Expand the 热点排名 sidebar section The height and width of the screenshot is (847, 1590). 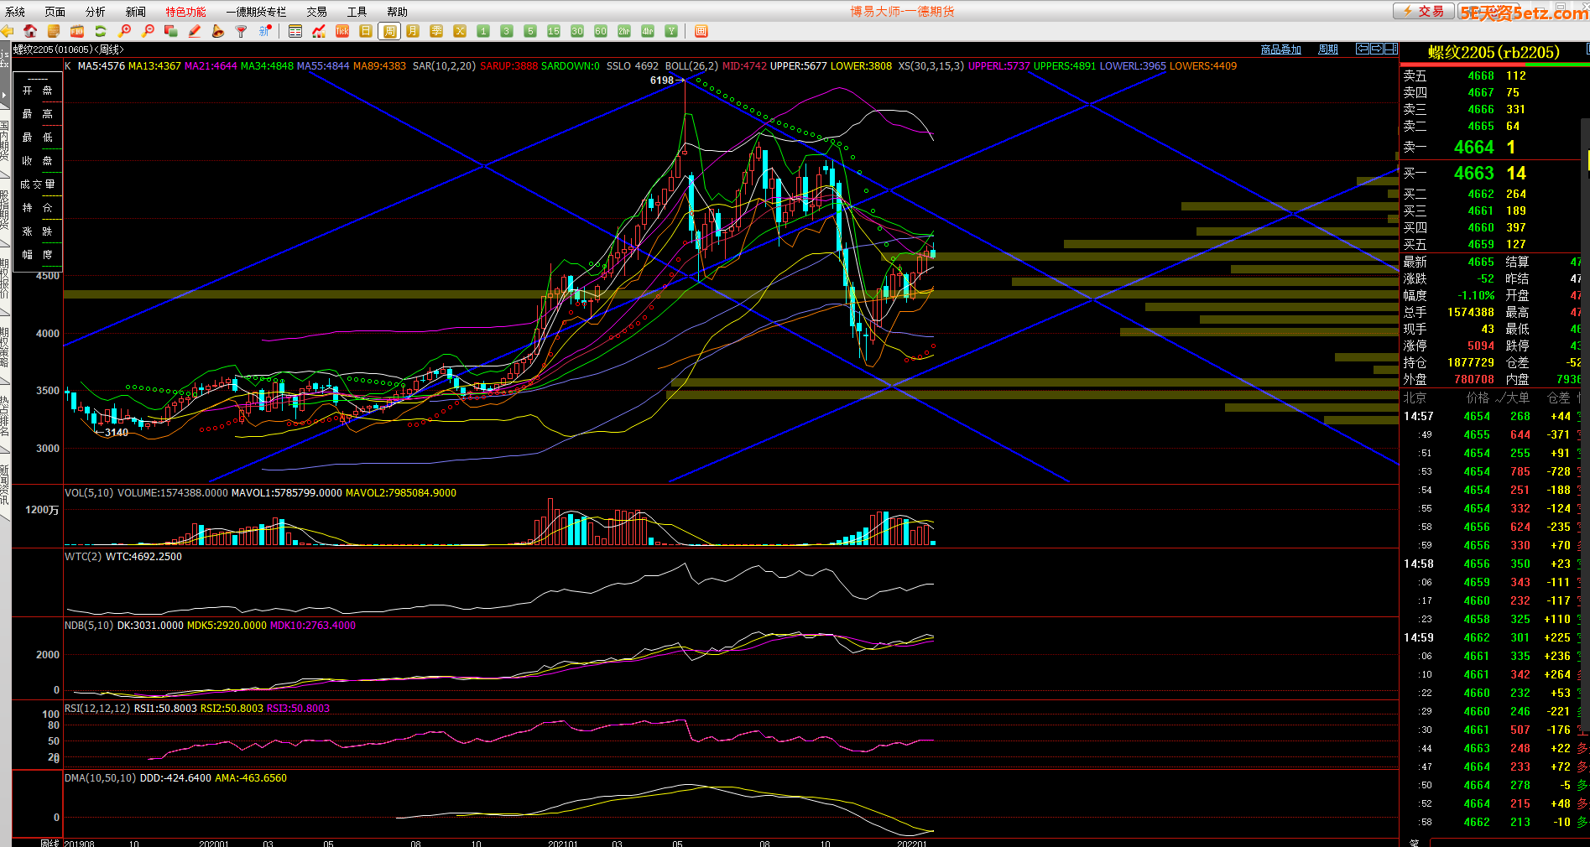(x=5, y=415)
